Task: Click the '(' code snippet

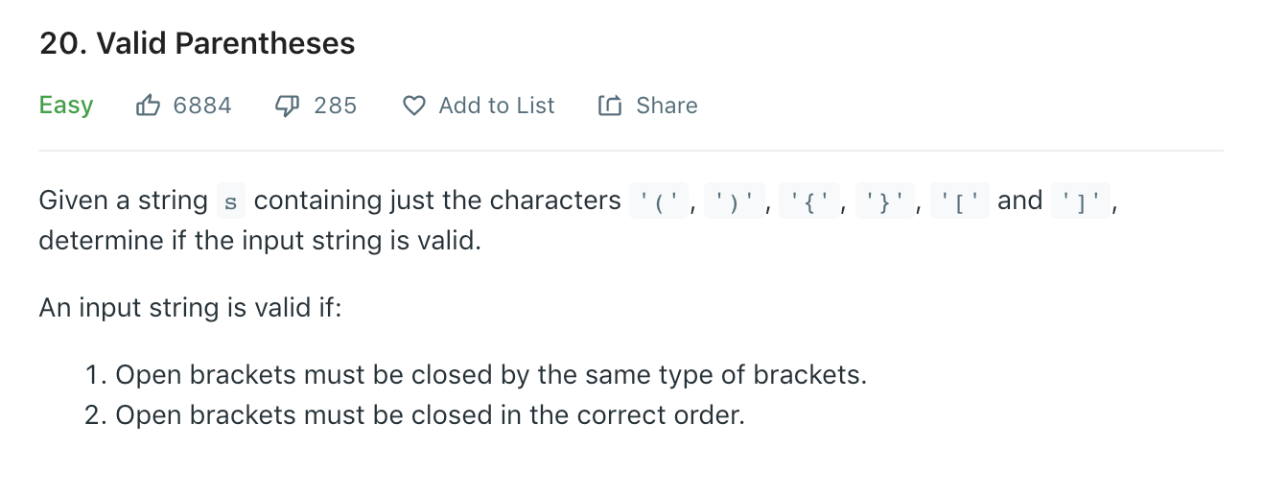Action: pos(658,201)
